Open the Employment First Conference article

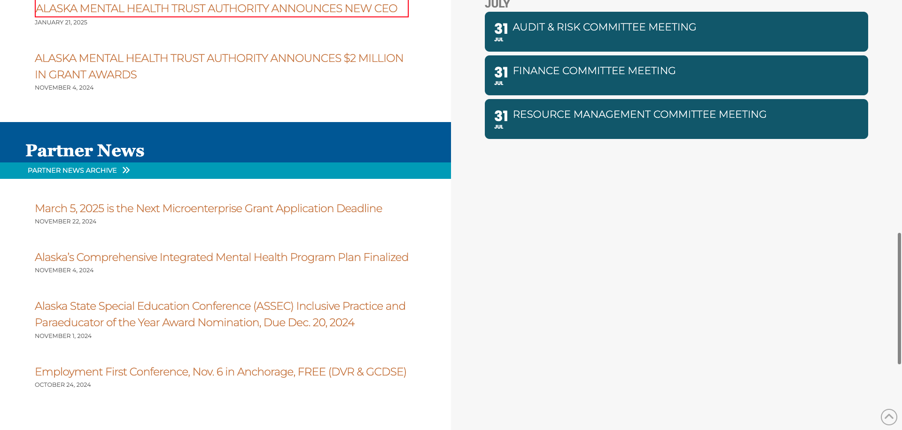coord(220,372)
